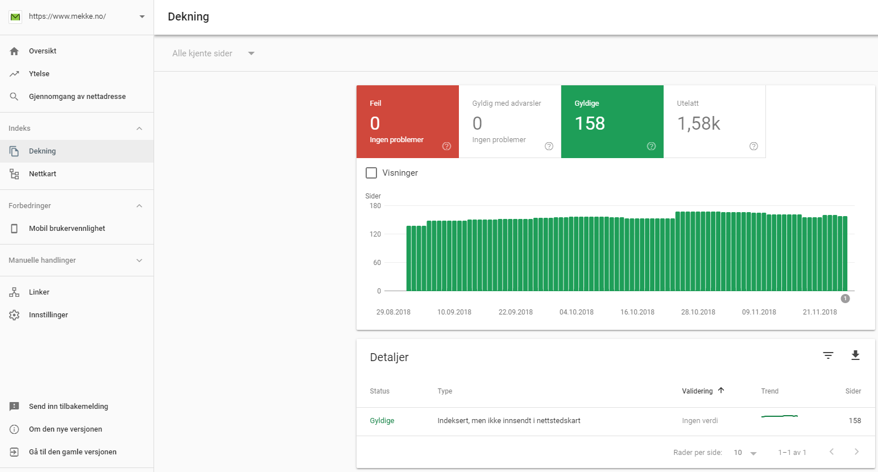Open Ytelse in the sidebar
The height and width of the screenshot is (472, 878).
tap(39, 74)
